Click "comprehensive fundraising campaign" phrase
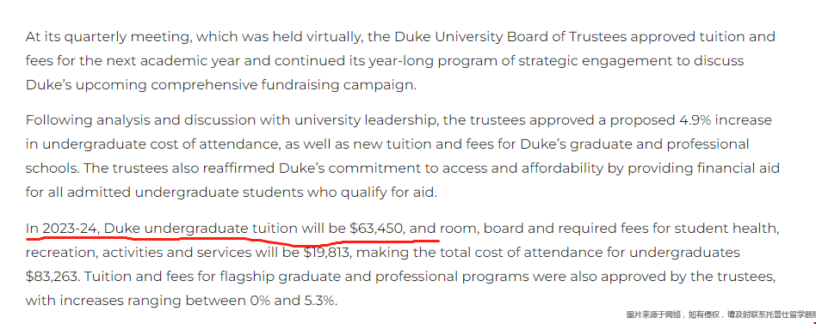This screenshot has height=324, width=816. [x=284, y=85]
